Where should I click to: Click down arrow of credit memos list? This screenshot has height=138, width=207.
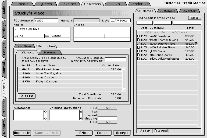click(199, 126)
